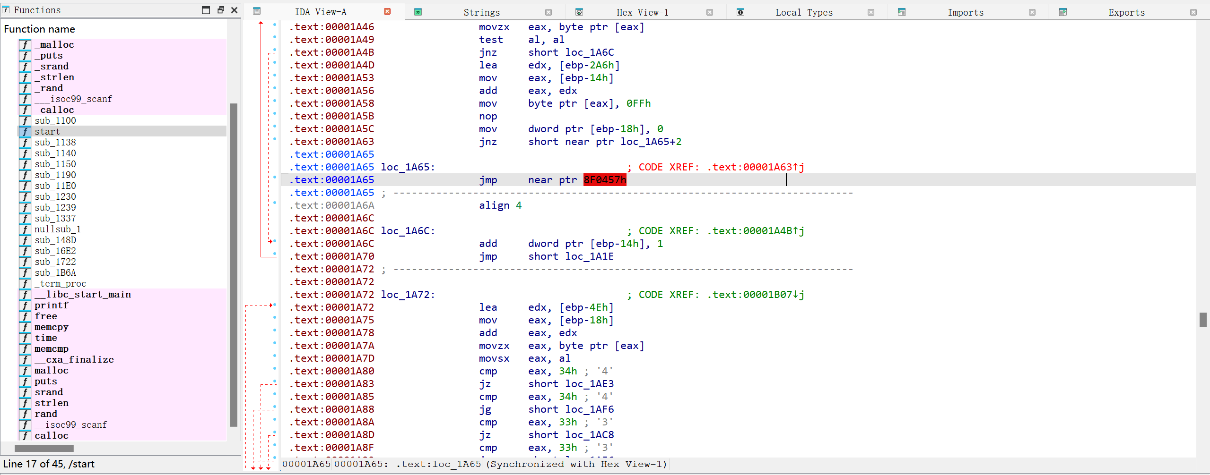Viewport: 1210px width, 475px height.
Task: Click the Strings tab icon
Action: 418,12
